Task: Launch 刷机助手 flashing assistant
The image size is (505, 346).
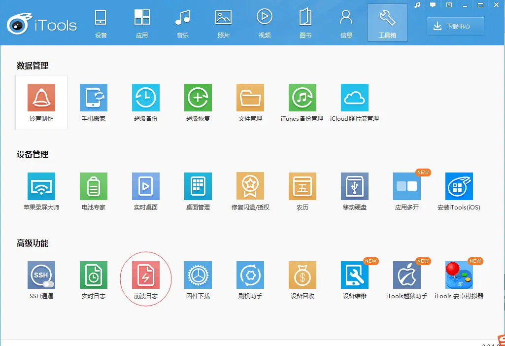Action: point(250,280)
